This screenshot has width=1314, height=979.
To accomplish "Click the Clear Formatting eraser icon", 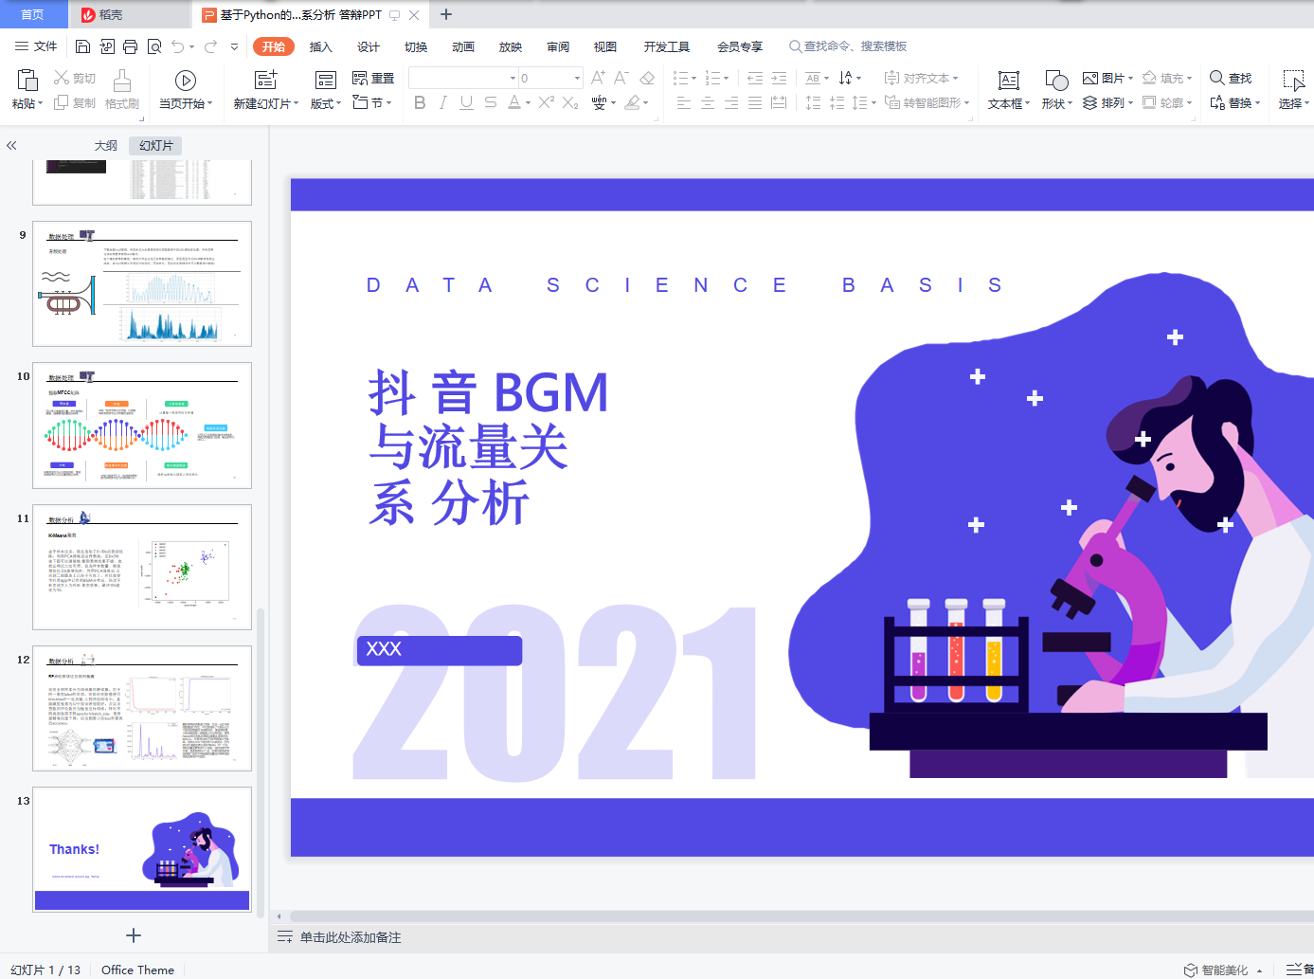I will 647,78.
